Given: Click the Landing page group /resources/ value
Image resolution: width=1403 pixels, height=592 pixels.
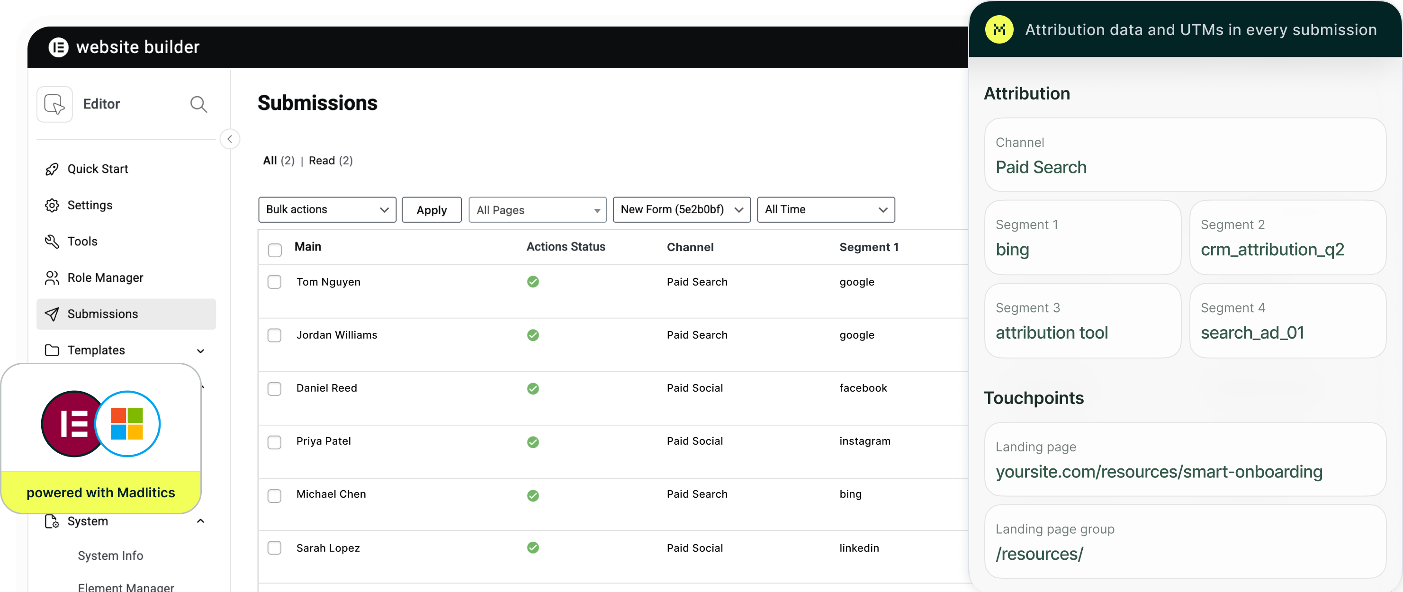Looking at the screenshot, I should click(x=1040, y=554).
